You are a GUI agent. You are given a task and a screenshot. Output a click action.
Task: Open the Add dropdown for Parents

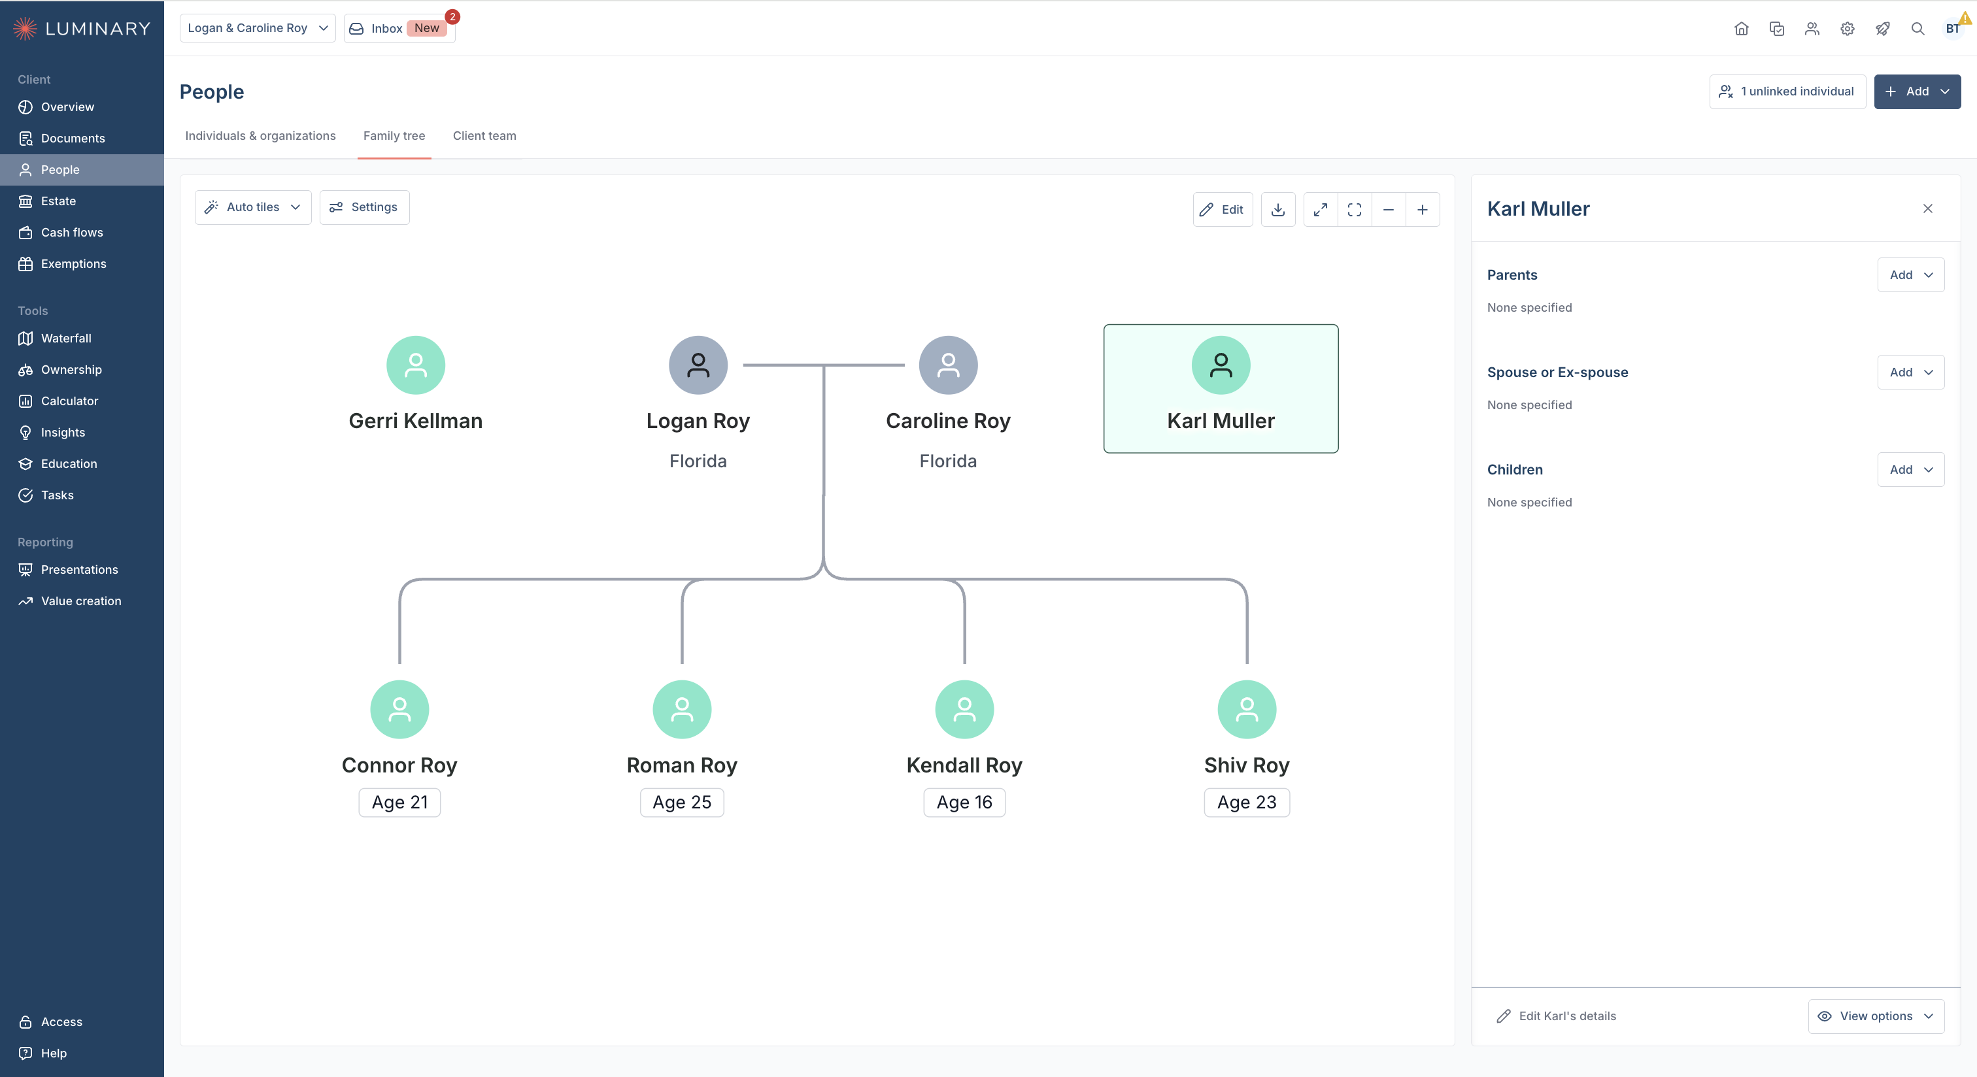tap(1910, 274)
